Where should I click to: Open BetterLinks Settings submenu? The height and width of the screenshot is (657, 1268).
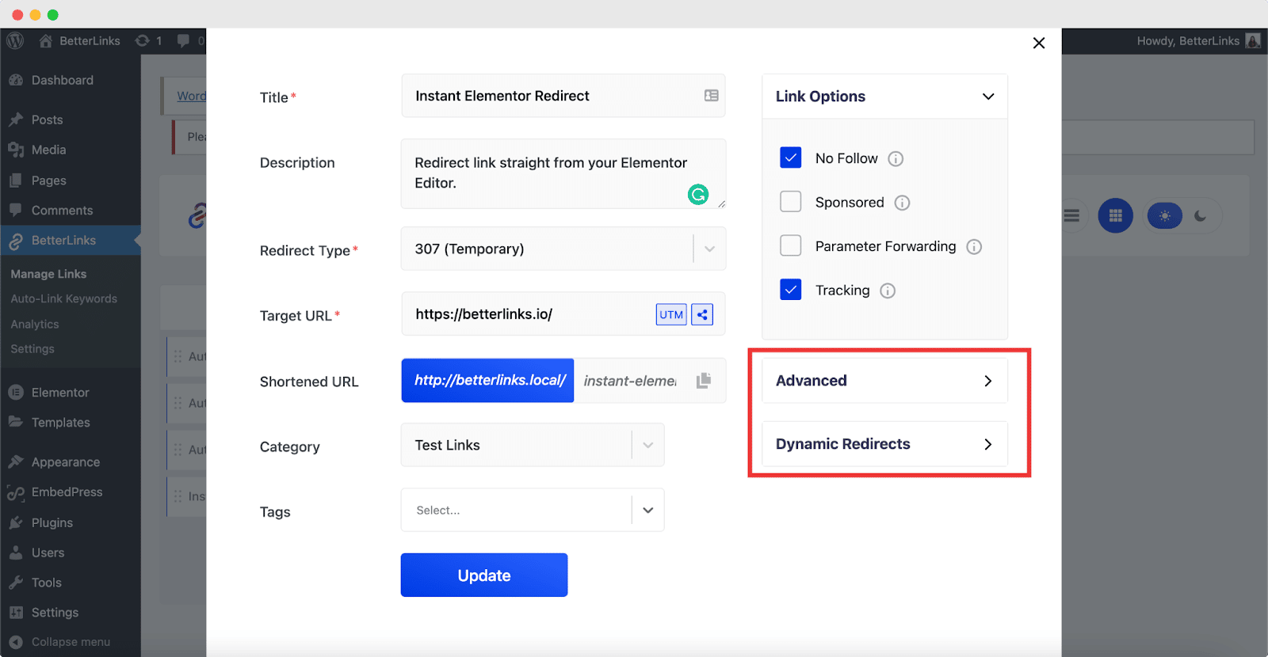32,349
